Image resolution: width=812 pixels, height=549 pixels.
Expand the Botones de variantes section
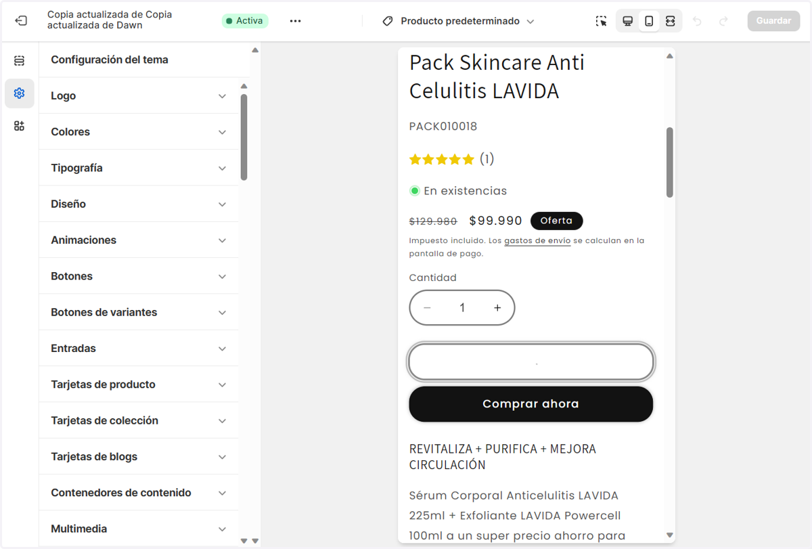139,312
